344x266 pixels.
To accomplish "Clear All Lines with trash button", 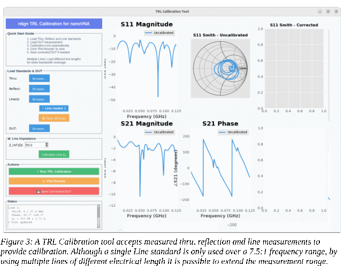I will pos(53,118).
